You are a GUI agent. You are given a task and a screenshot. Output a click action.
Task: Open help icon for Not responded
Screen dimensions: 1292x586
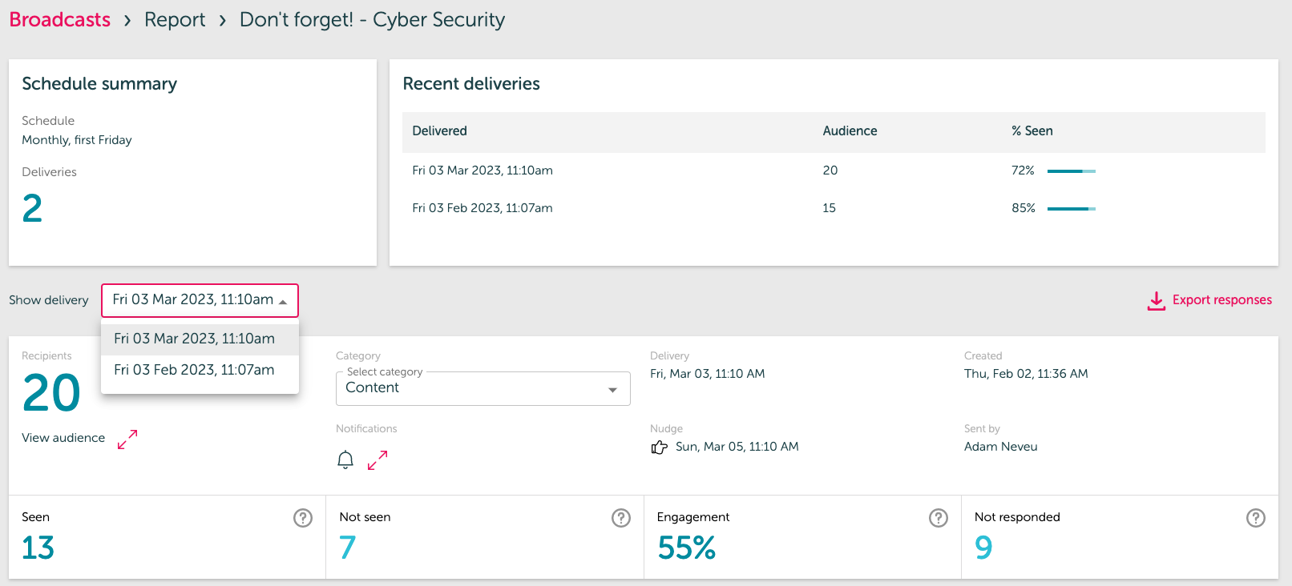point(1256,518)
